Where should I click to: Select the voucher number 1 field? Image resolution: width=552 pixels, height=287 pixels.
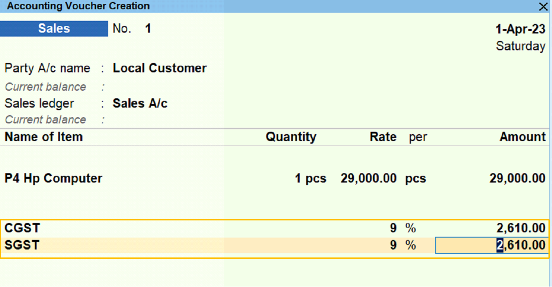click(x=148, y=29)
